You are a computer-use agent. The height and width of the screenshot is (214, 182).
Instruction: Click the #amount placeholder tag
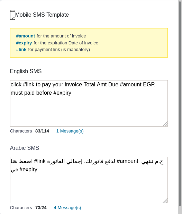pos(26,36)
